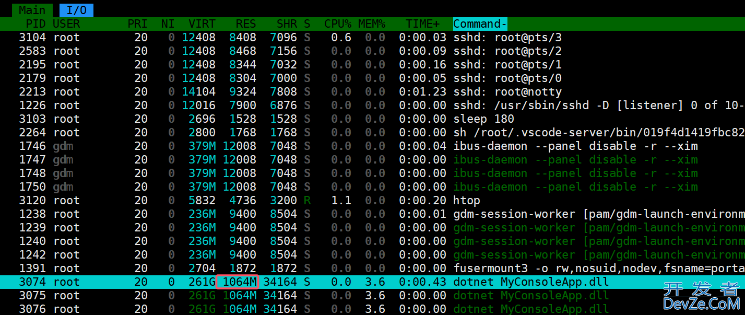
Task: Sort by PID column header
Action: tap(36, 24)
